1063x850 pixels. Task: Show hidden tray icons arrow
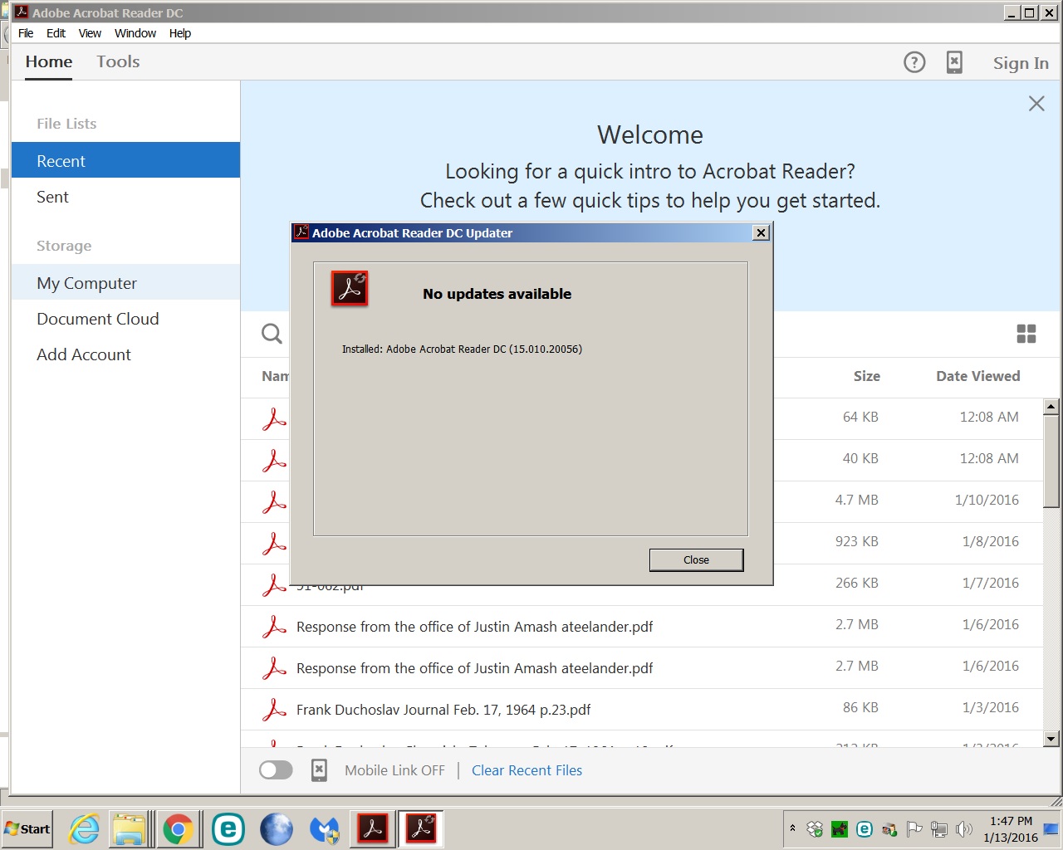(792, 828)
